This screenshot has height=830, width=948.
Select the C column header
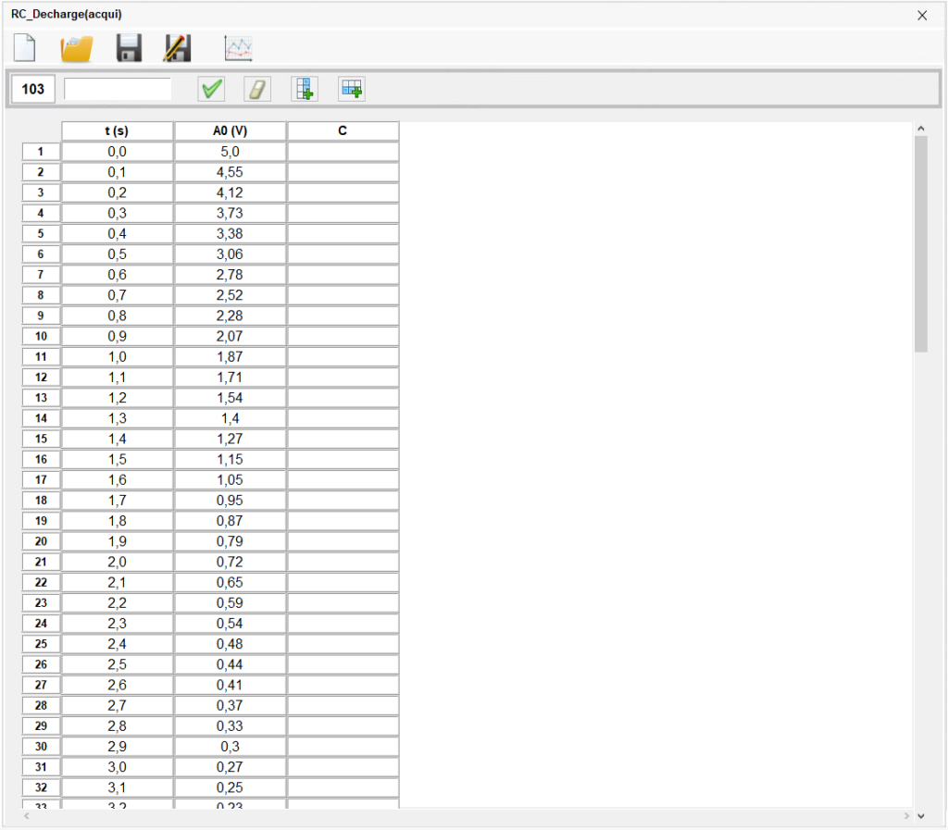click(x=343, y=131)
